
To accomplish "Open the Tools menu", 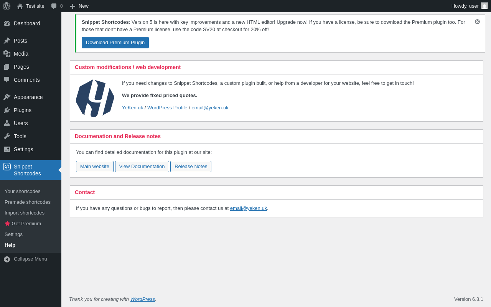I will [x=31, y=136].
